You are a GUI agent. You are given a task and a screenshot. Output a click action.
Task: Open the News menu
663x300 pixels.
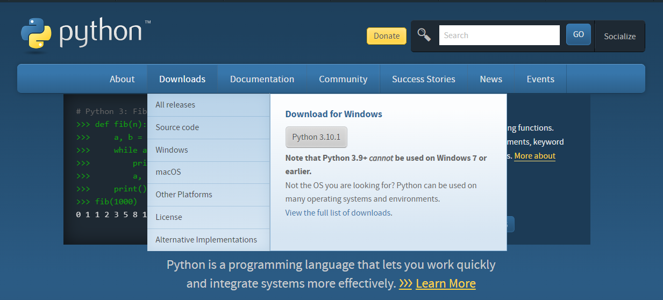pyautogui.click(x=491, y=79)
